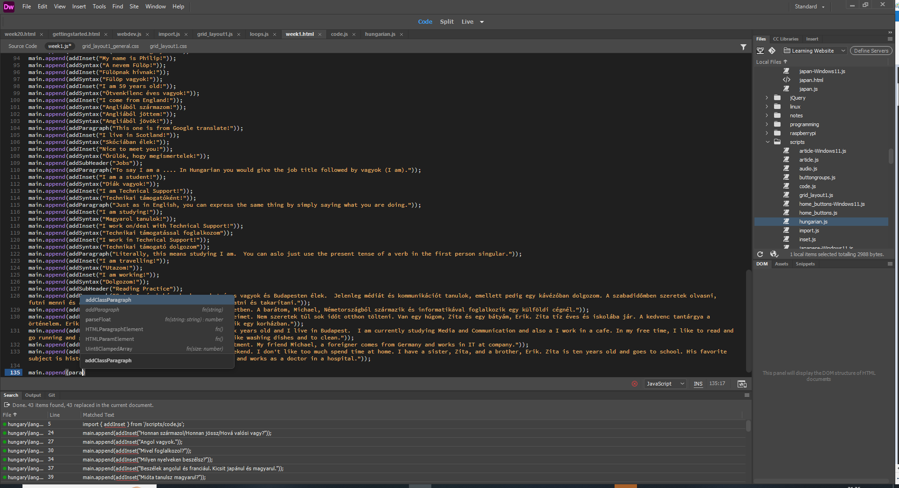The image size is (899, 488).
Task: Expand the linux folder
Action: [x=767, y=107]
